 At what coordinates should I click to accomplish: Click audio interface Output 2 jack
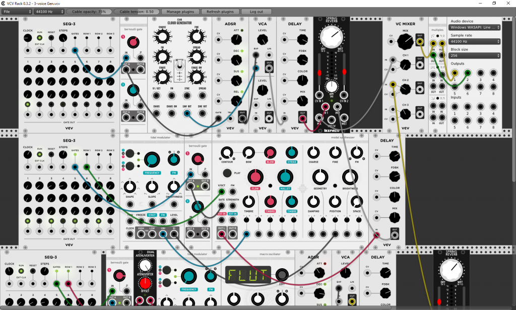(467, 73)
